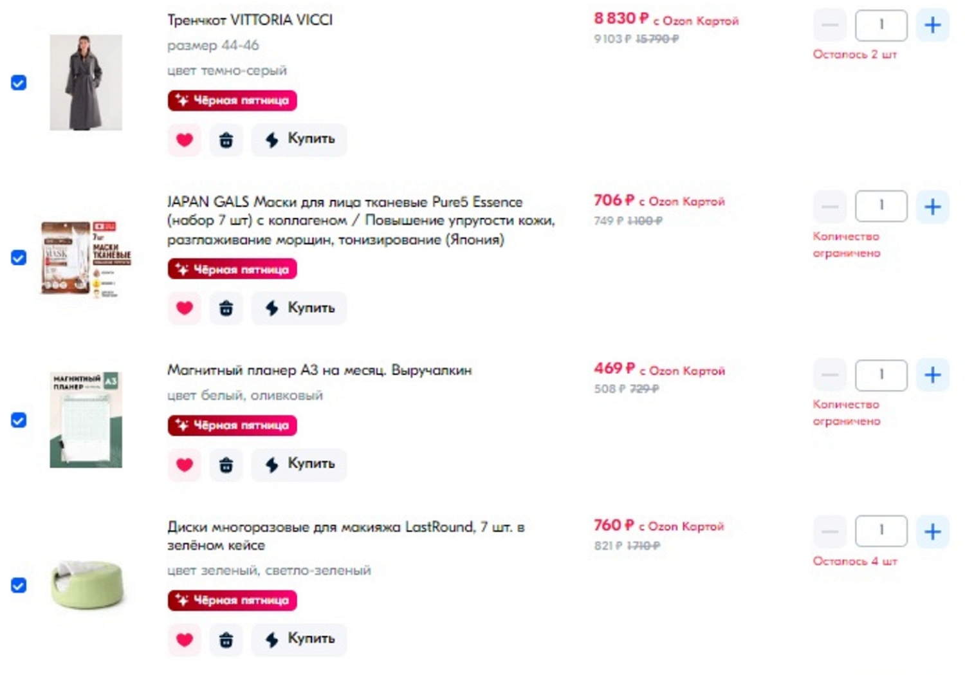
Task: Toggle heart favorite for LastRound makeup discs
Action: tap(185, 640)
